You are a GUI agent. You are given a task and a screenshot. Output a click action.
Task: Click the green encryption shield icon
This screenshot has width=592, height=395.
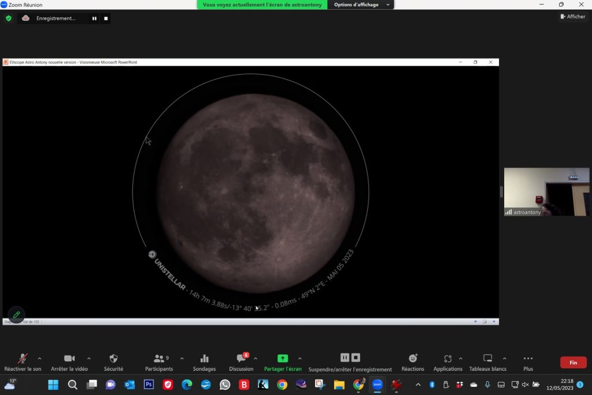point(8,18)
